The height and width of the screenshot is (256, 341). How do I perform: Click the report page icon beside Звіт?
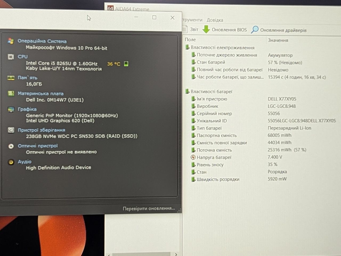click(185, 29)
